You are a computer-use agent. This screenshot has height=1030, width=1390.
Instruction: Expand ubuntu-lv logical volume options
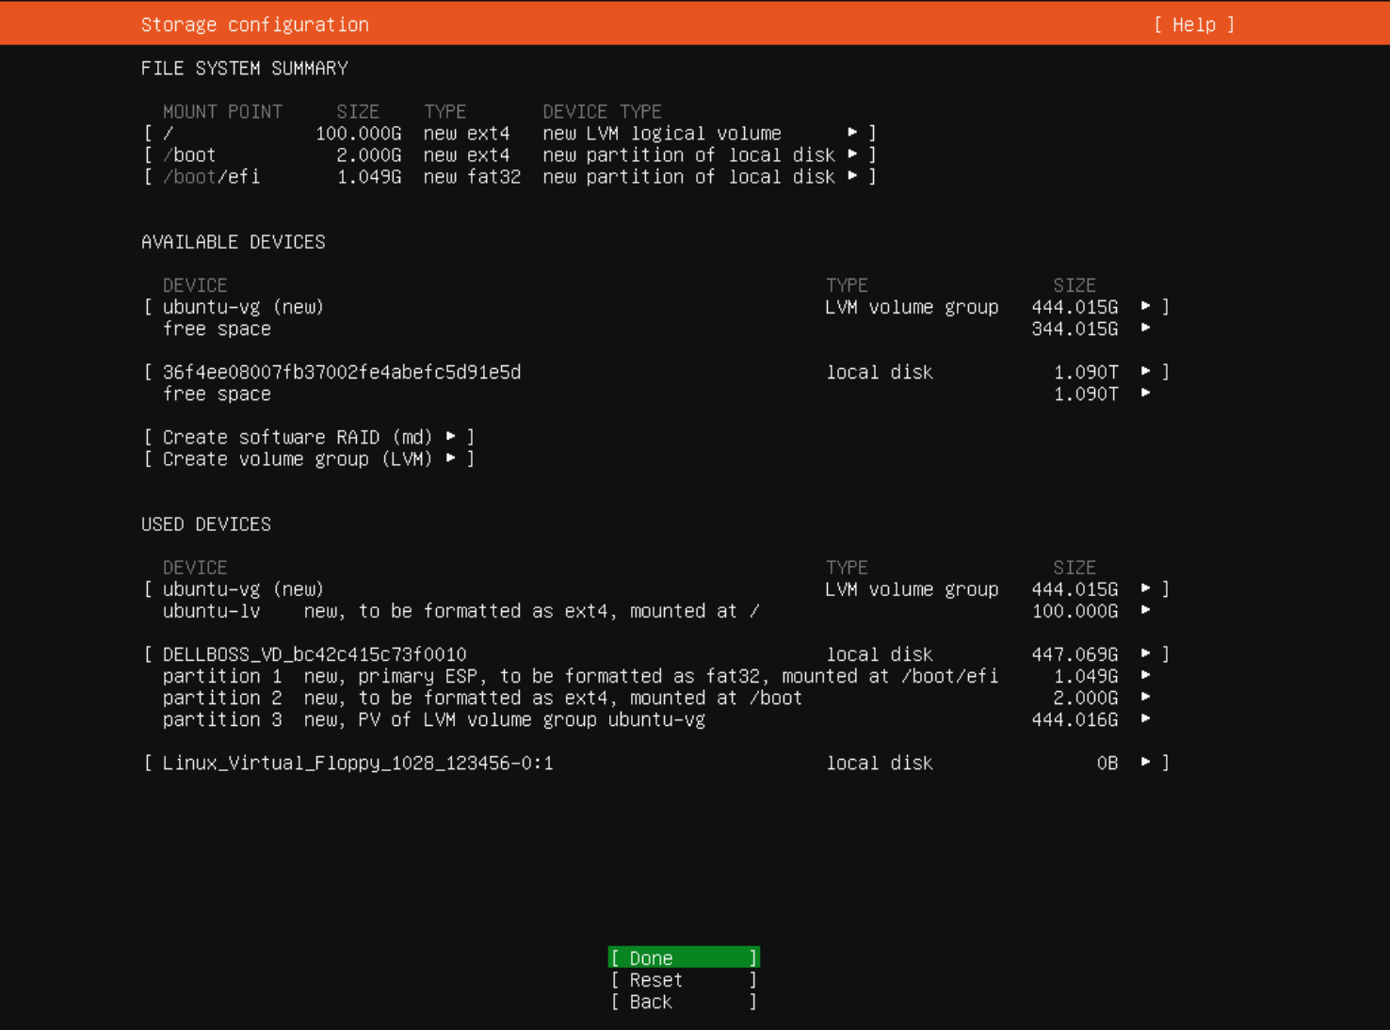coord(1148,611)
